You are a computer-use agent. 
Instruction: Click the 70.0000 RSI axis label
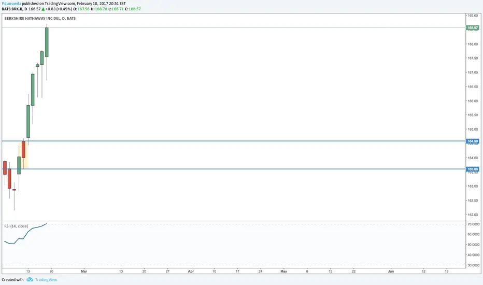tap(474, 224)
